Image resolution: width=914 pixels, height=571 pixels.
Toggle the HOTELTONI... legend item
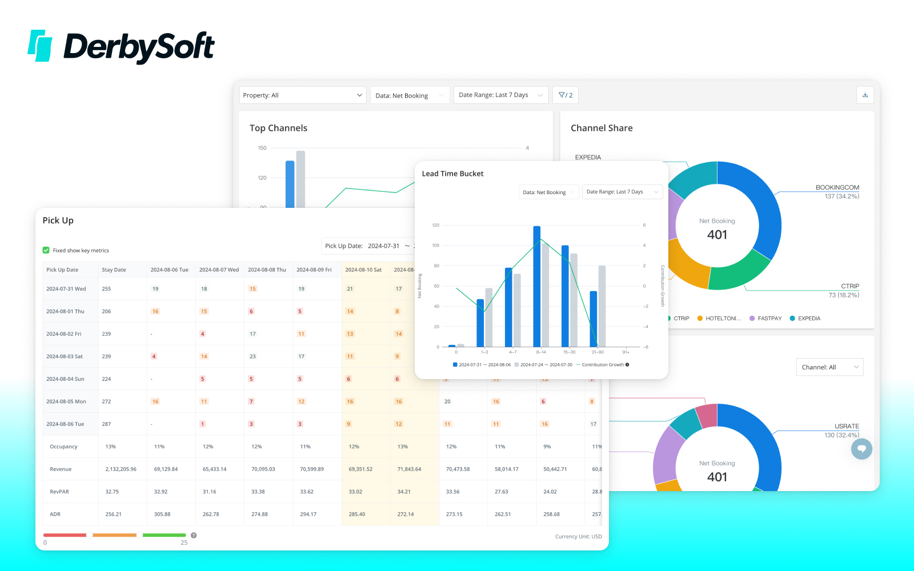[719, 319]
